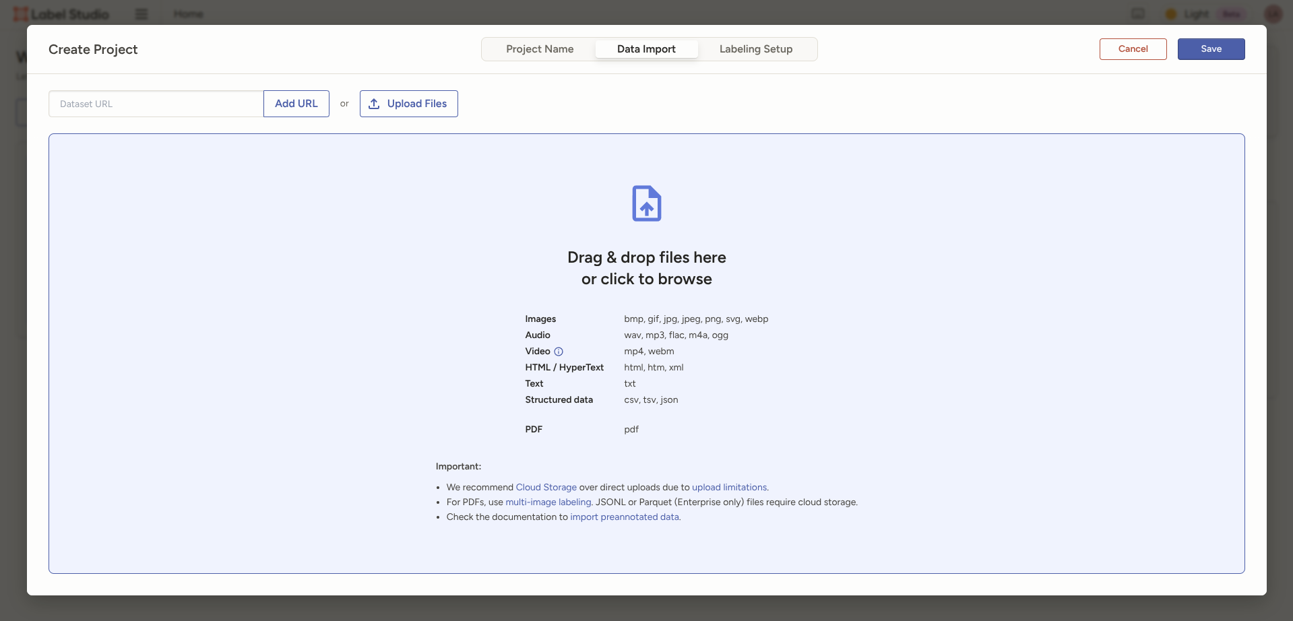Click the Add URL button

pyautogui.click(x=296, y=104)
